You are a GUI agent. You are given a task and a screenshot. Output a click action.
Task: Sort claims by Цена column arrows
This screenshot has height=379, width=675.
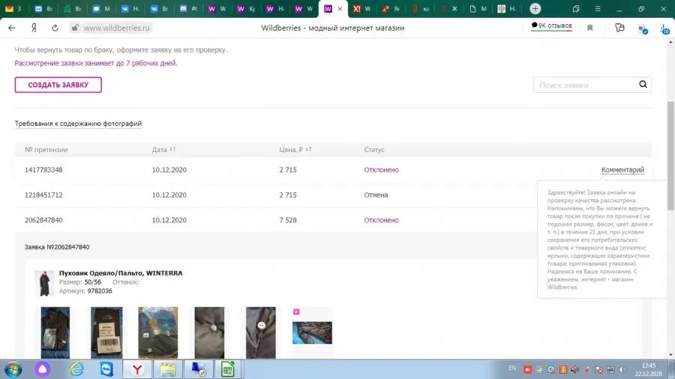[x=308, y=149]
